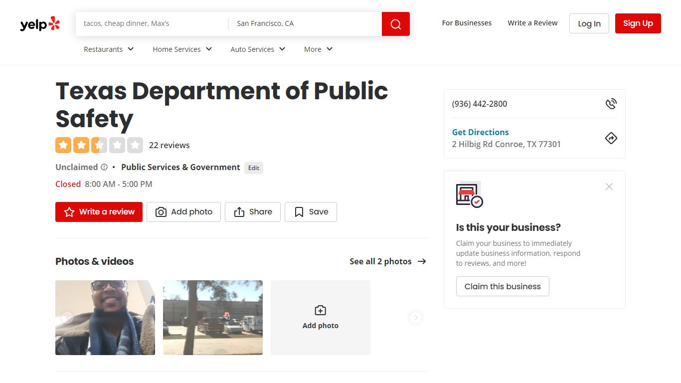Open the More dropdown menu

(x=318, y=49)
